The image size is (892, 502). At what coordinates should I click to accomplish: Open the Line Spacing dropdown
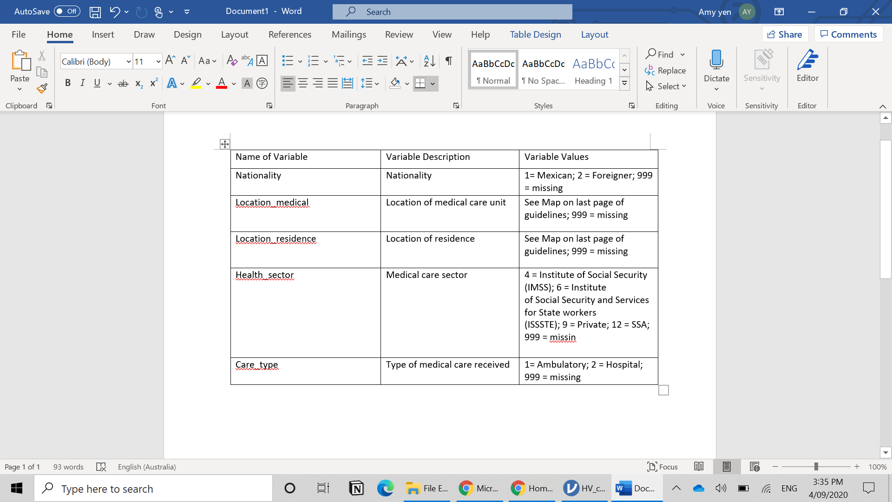click(370, 84)
